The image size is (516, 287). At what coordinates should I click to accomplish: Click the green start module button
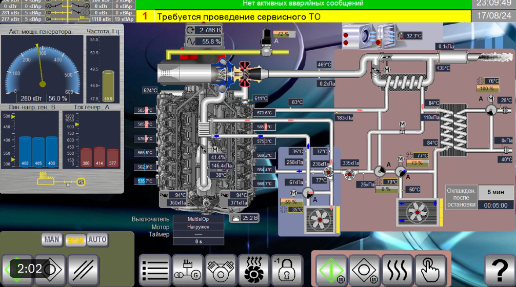tap(331, 270)
